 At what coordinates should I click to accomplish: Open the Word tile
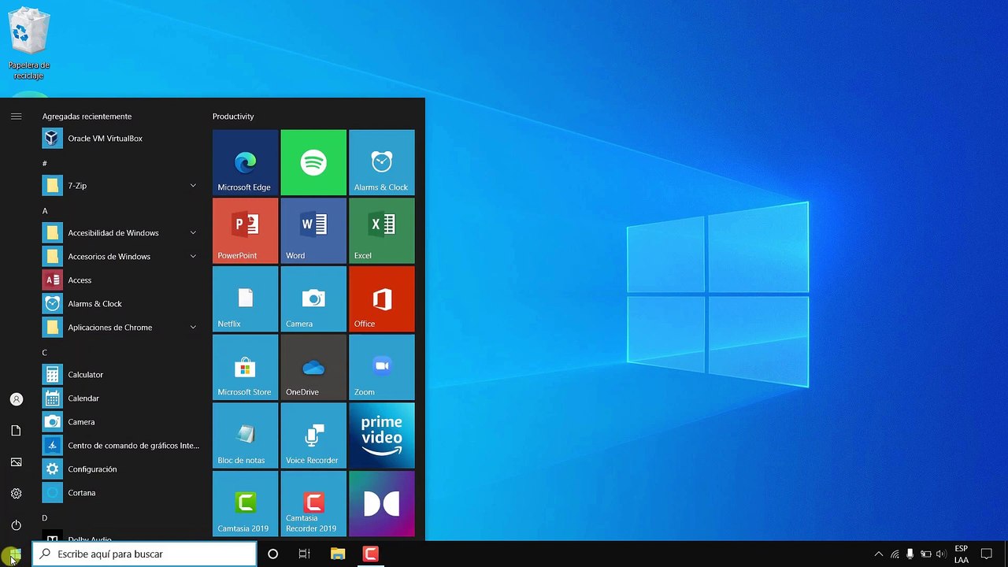coord(313,231)
